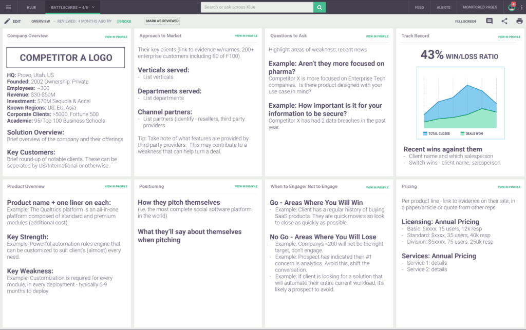Image resolution: width=526 pixels, height=330 pixels.
Task: Click the Key Weakness heading
Action: click(30, 271)
